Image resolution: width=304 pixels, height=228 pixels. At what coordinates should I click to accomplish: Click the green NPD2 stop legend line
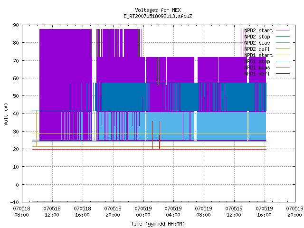[283, 37]
